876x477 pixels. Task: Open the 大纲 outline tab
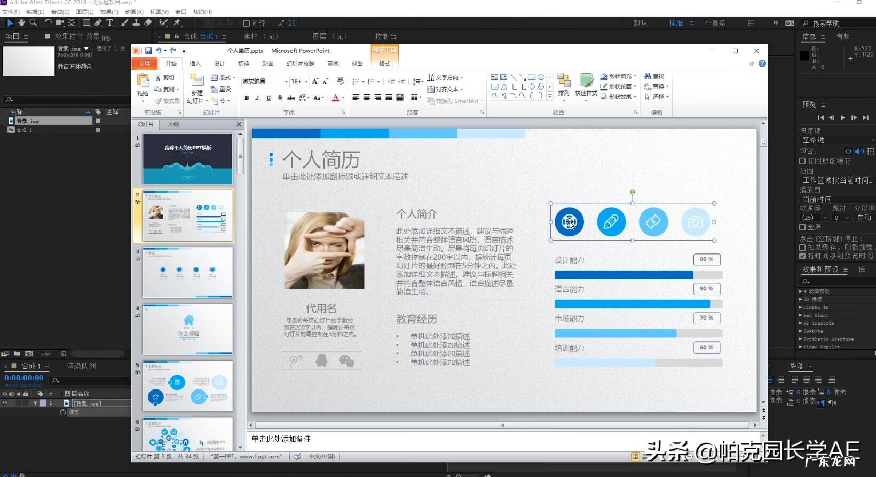[x=173, y=124]
